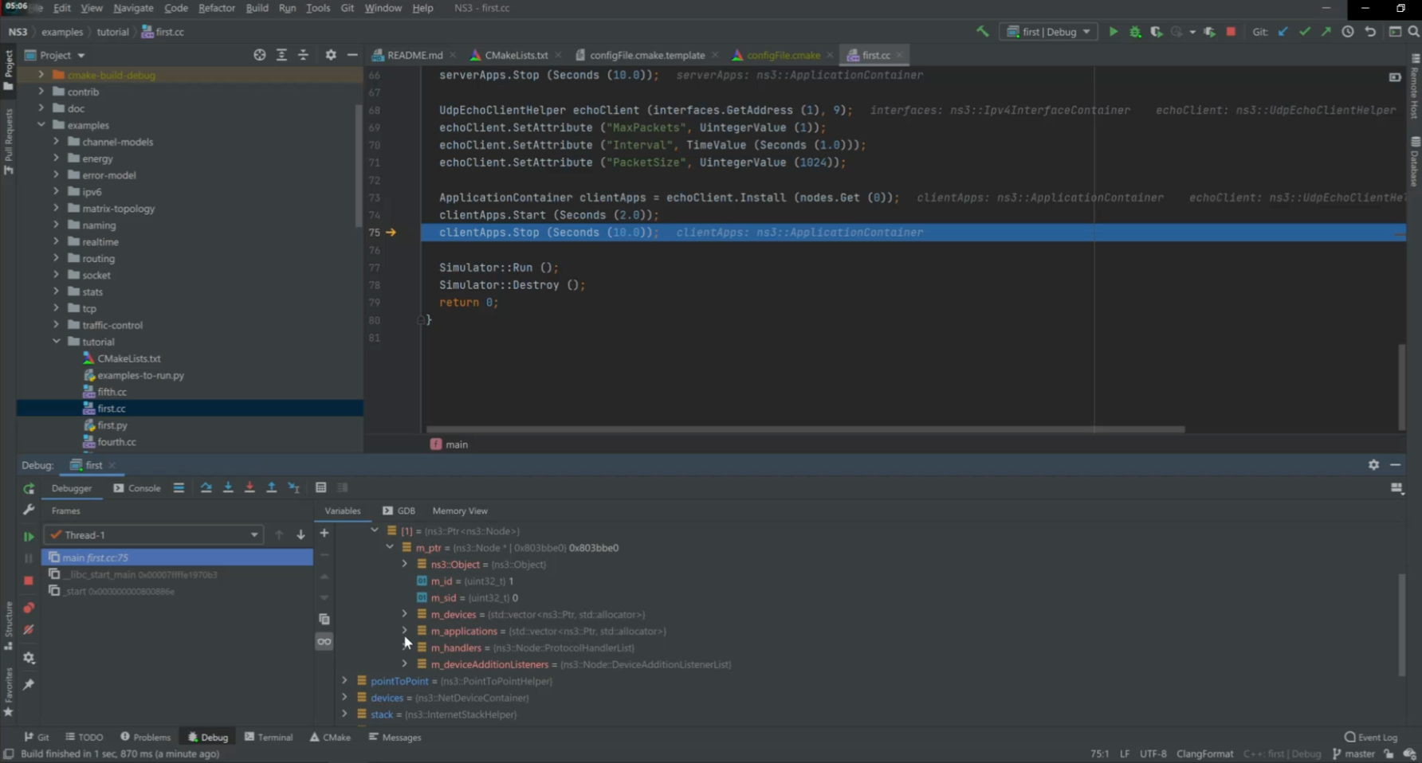Click the Collapse All icon in the Project panel
1422x763 pixels.
(x=303, y=55)
